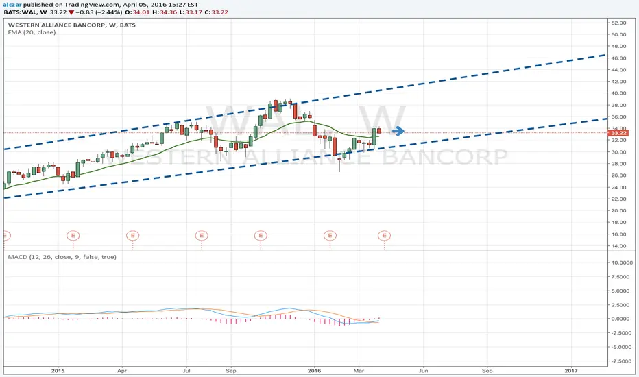This screenshot has width=639, height=377.
Task: Click the -0.83 (-2.44%) change value
Action: pos(99,12)
